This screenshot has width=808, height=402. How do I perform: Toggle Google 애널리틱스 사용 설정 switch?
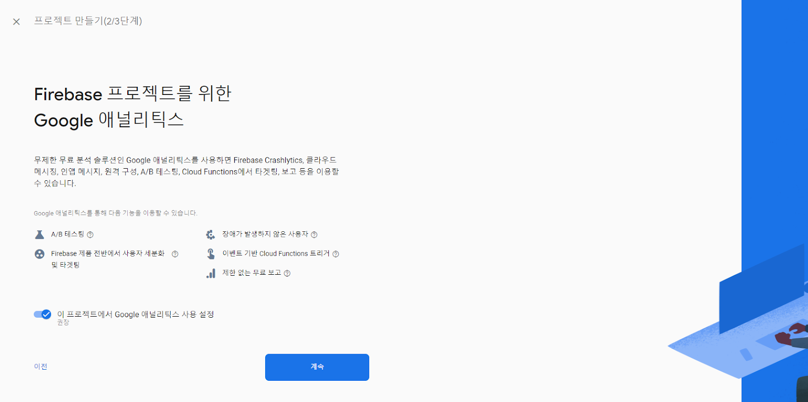pos(42,314)
